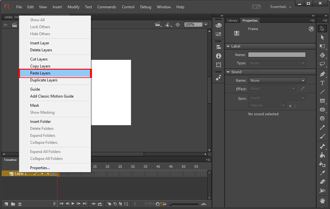
Task: Select the Text tool
Action: click(322, 83)
